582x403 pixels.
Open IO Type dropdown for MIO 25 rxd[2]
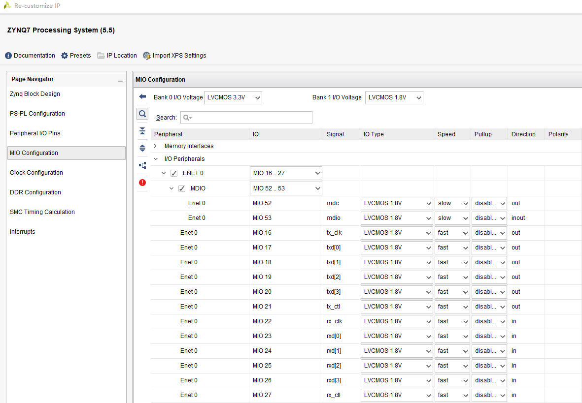click(x=396, y=366)
